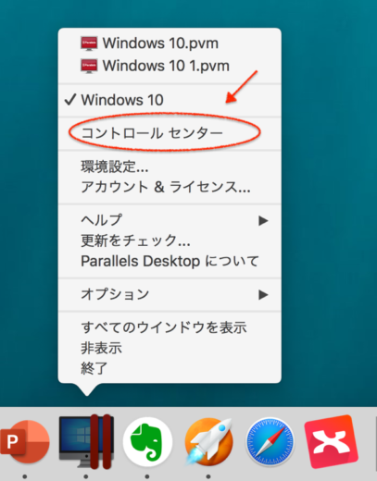The width and height of the screenshot is (377, 481).
Task: Expand the ヘルプ submenu arrow
Action: [x=263, y=220]
